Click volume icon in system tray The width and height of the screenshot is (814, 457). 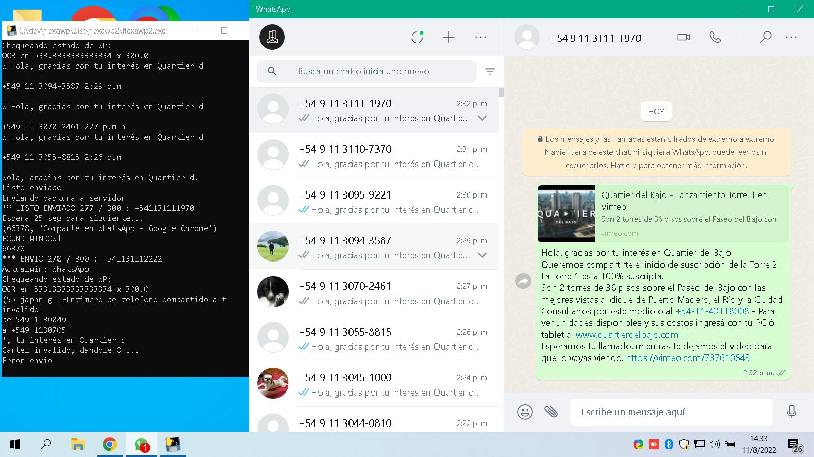coord(714,444)
